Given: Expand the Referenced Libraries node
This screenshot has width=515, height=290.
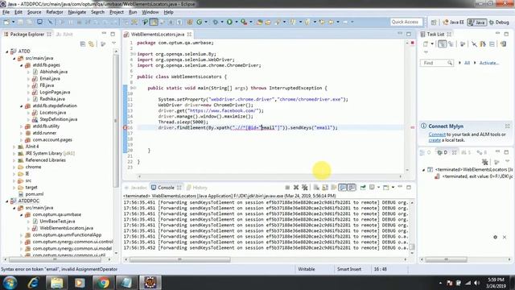Looking at the screenshot, I should (14, 160).
